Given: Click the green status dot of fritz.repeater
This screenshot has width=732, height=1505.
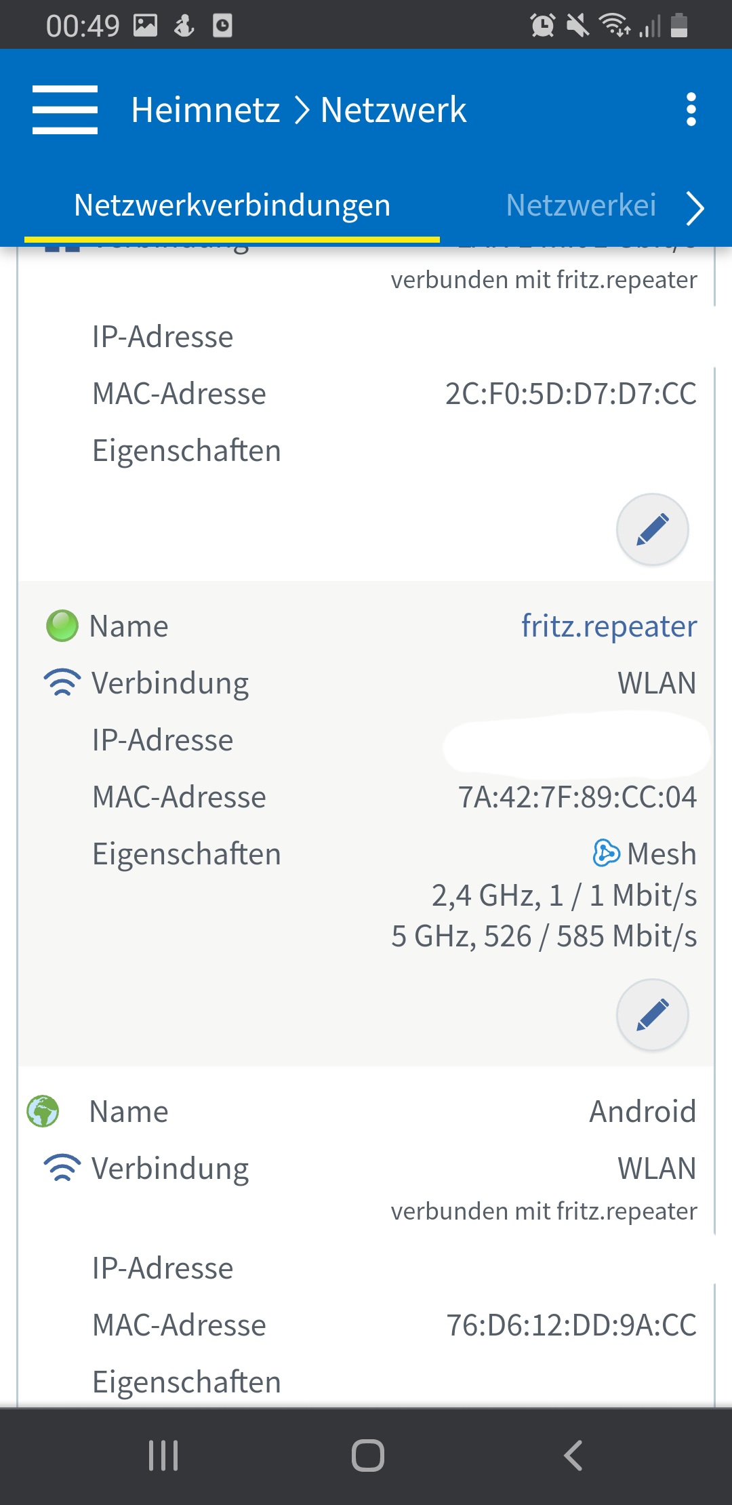Looking at the screenshot, I should pos(62,626).
